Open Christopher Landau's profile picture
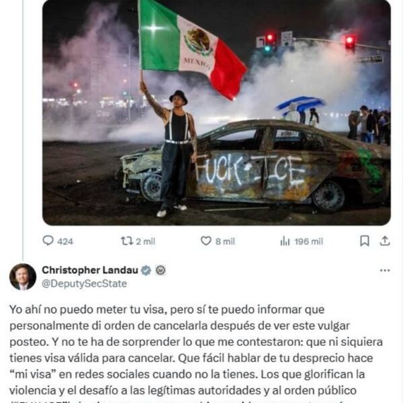 23,277
